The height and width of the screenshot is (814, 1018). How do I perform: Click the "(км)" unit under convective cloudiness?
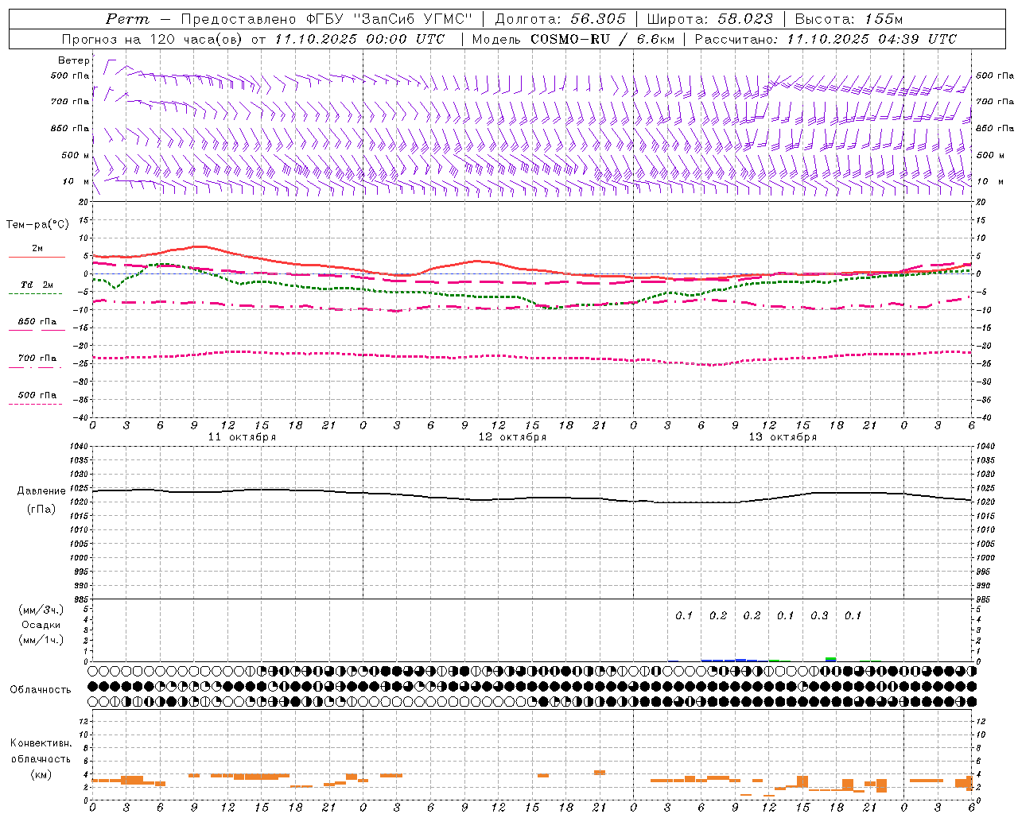coord(41,774)
